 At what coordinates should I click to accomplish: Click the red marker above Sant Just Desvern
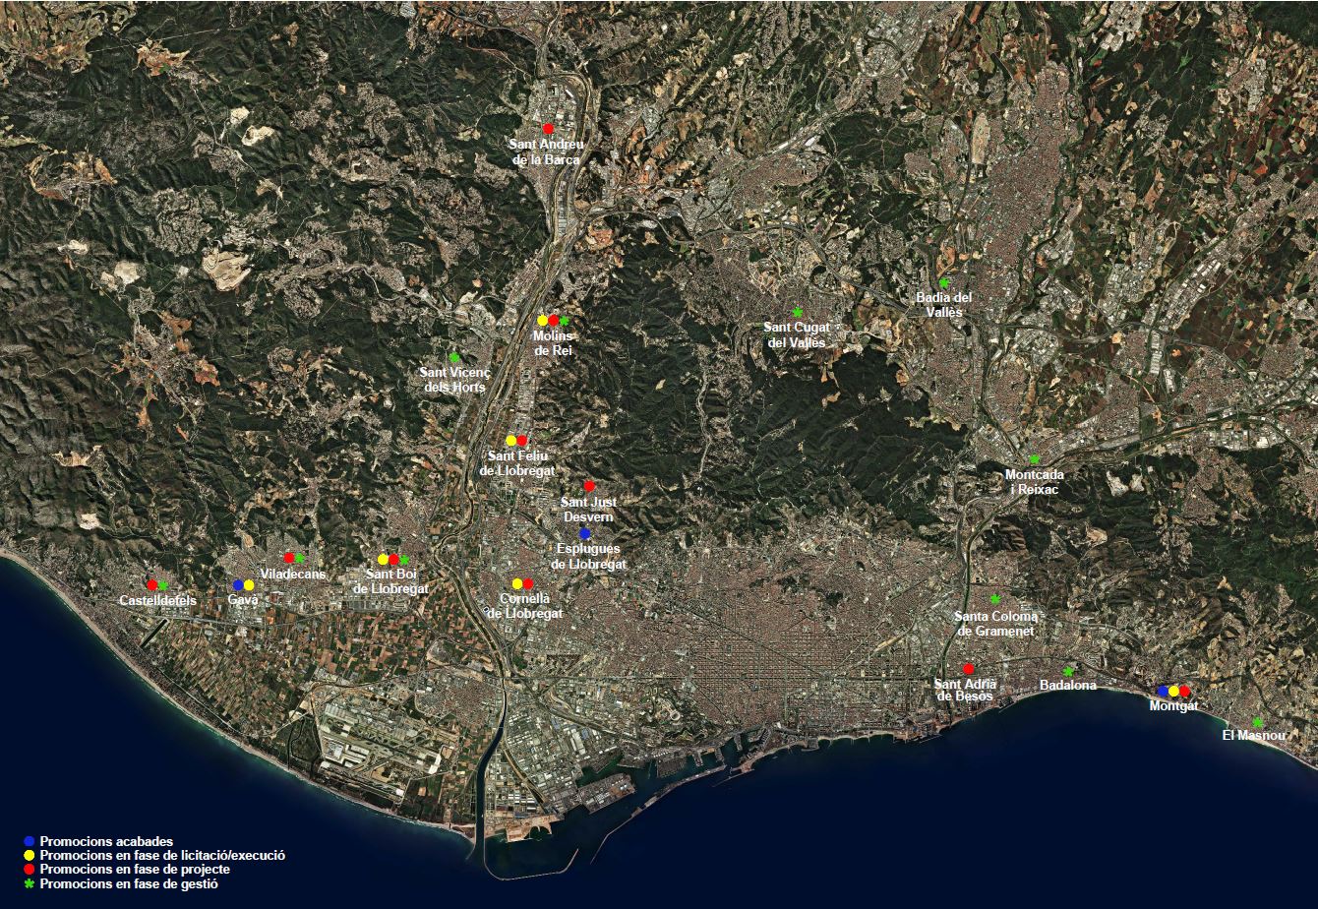[x=589, y=486]
